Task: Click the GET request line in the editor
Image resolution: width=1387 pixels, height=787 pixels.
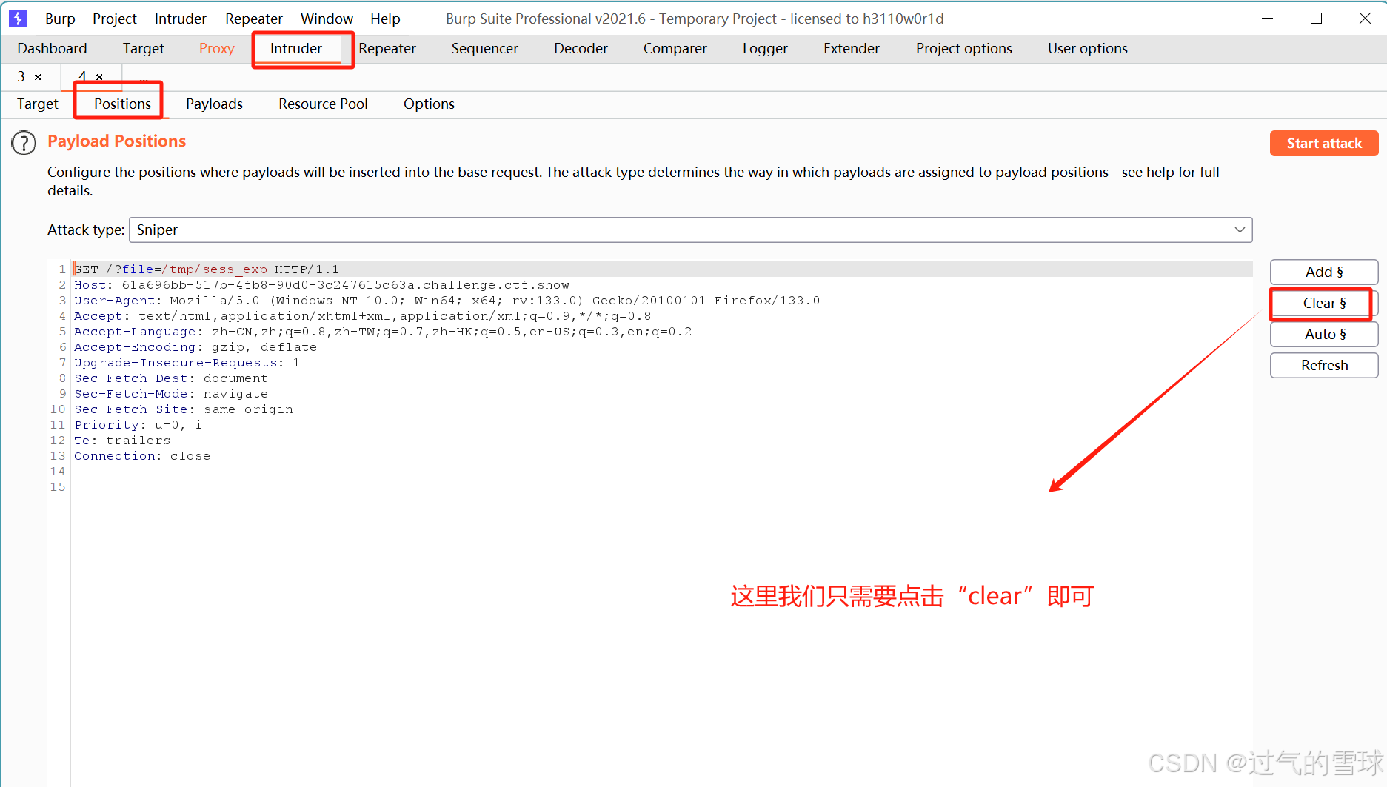Action: coord(207,269)
